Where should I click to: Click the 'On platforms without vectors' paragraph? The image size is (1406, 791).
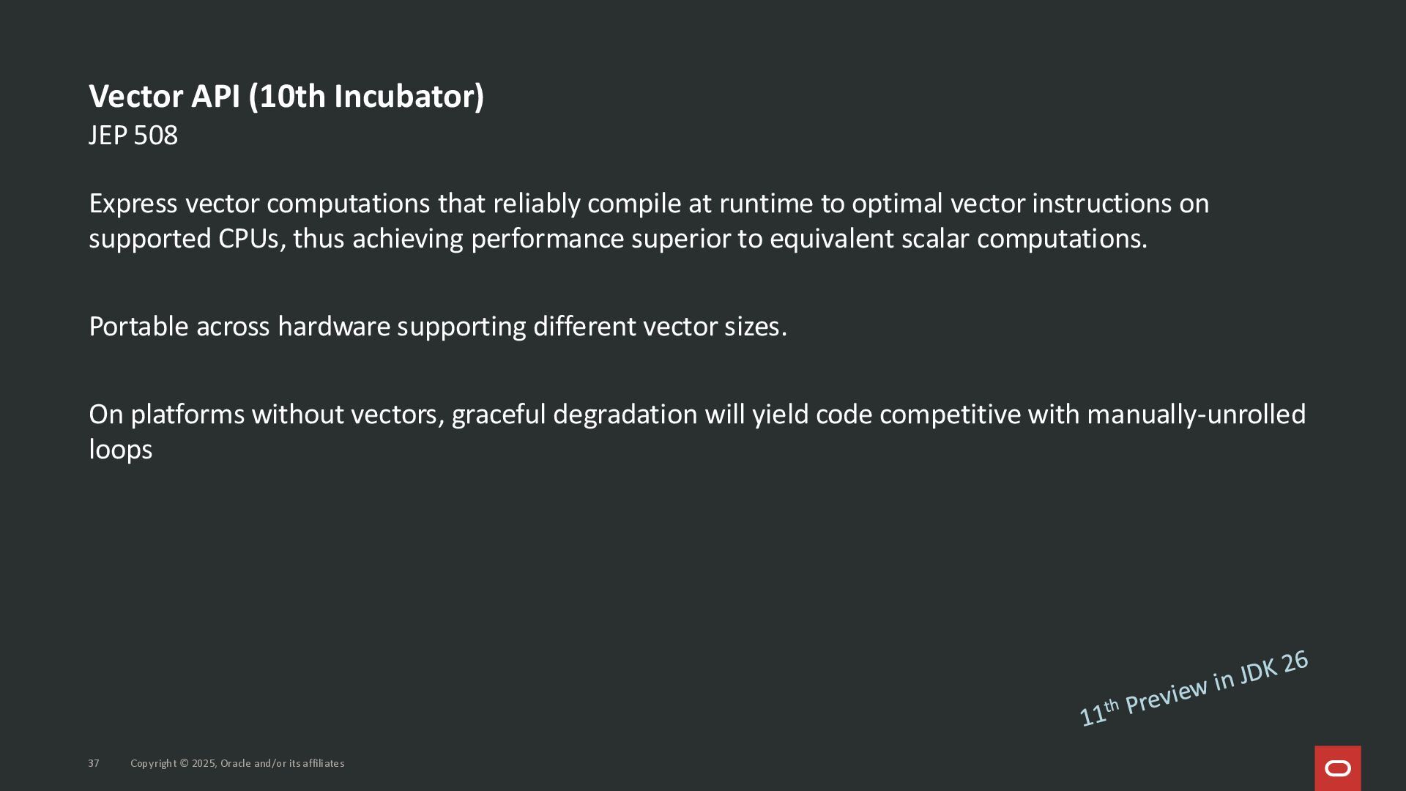pos(696,415)
